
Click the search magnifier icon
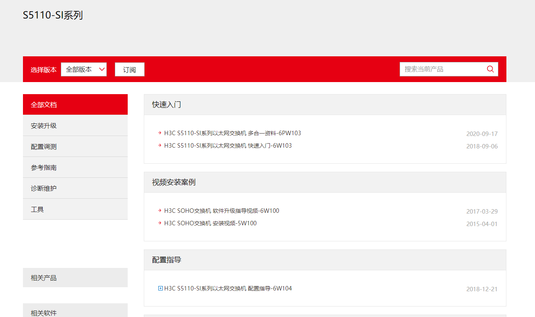coord(490,69)
